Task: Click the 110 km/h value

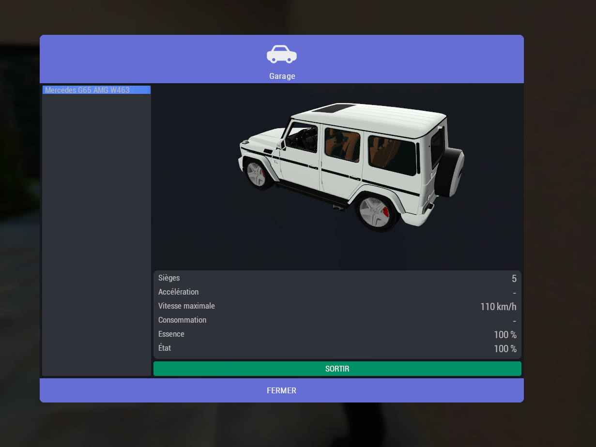Action: pyautogui.click(x=498, y=307)
